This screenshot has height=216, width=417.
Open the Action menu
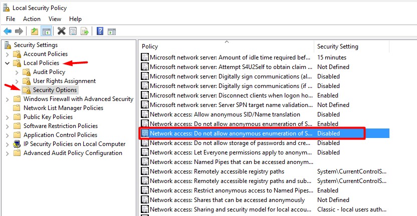[32, 19]
